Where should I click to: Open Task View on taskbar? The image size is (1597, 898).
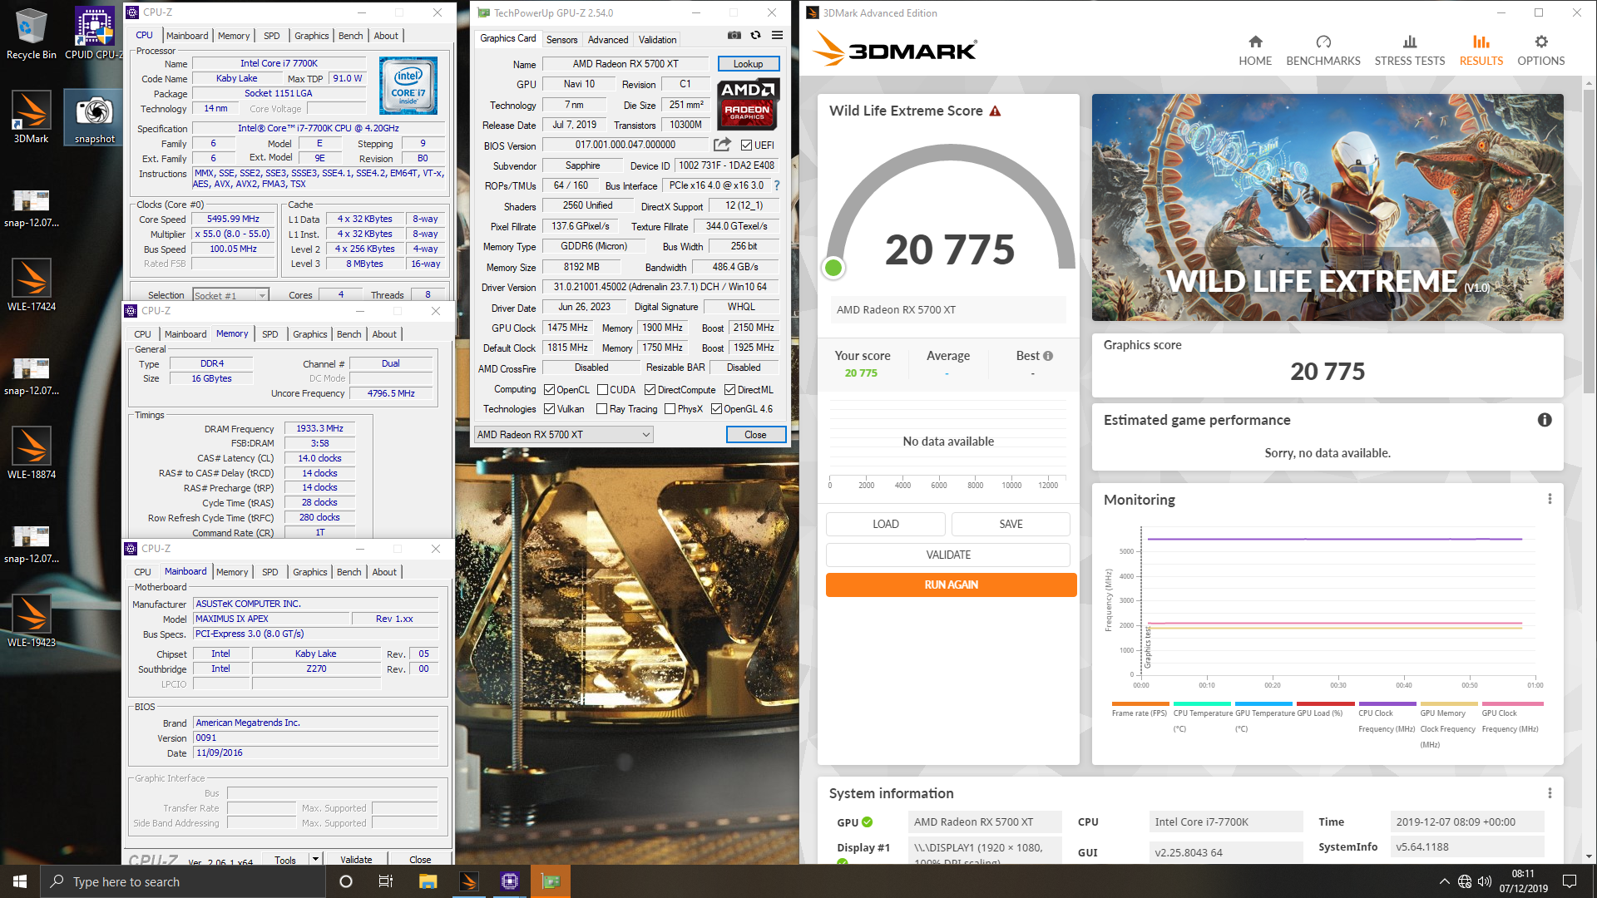click(x=386, y=881)
